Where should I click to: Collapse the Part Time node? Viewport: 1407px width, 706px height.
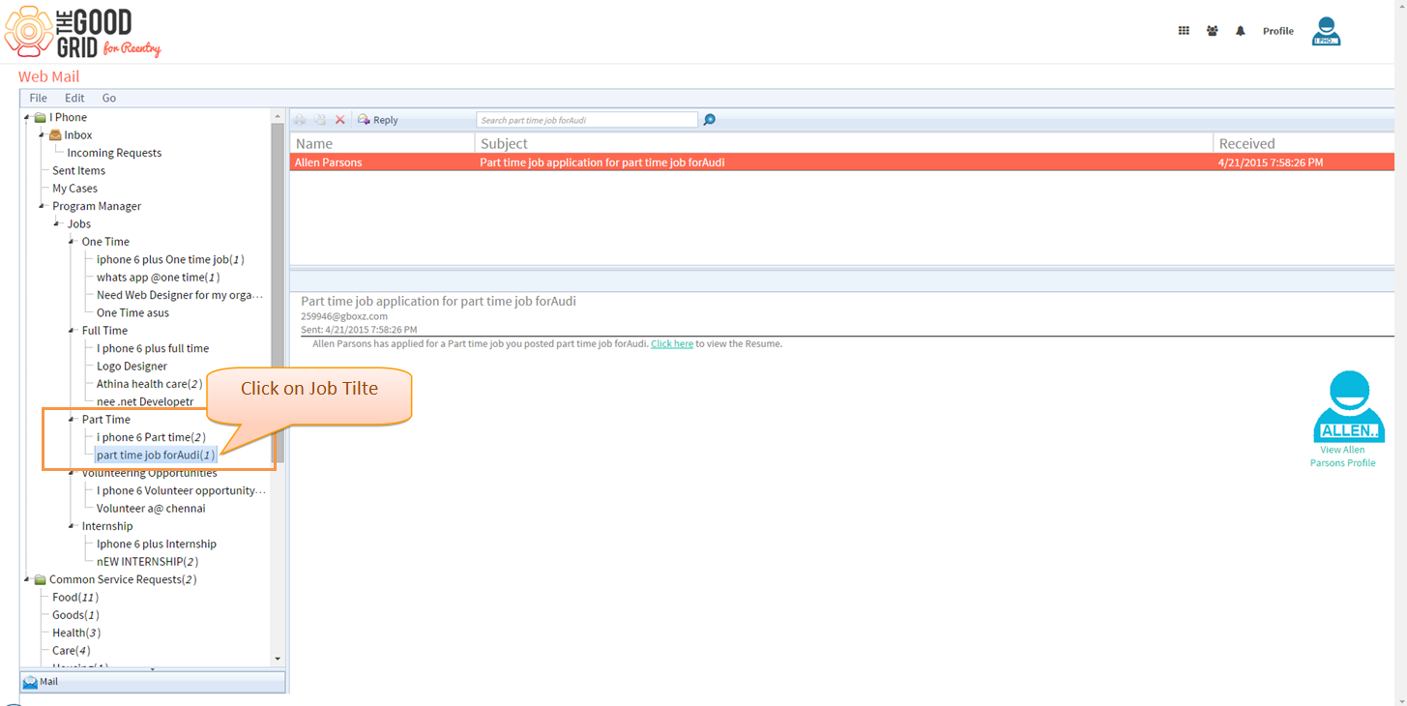(x=72, y=420)
